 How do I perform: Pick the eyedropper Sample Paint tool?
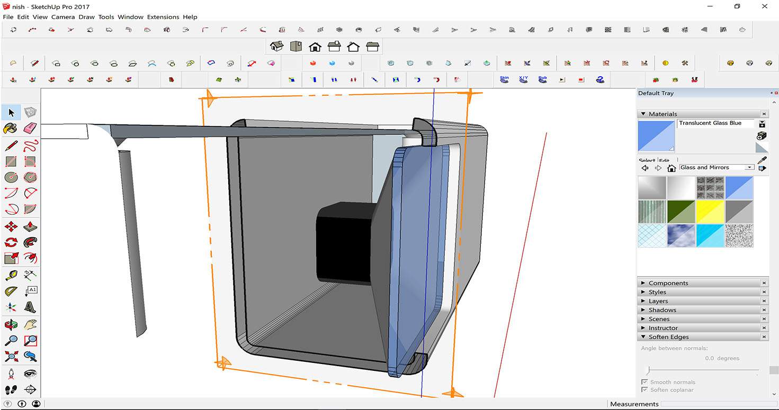pos(762,160)
